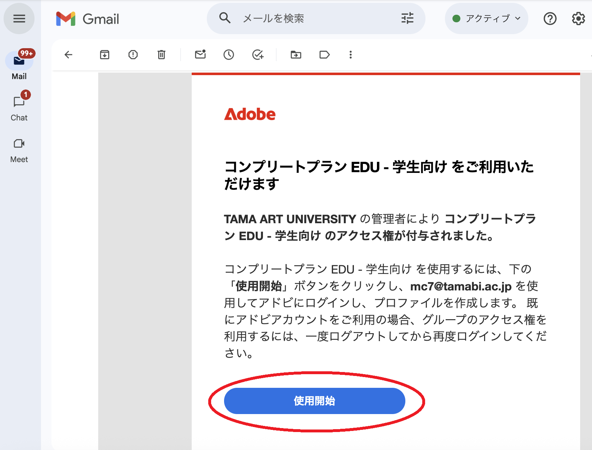Image resolution: width=592 pixels, height=450 pixels.
Task: Show advanced search options
Action: 407,18
